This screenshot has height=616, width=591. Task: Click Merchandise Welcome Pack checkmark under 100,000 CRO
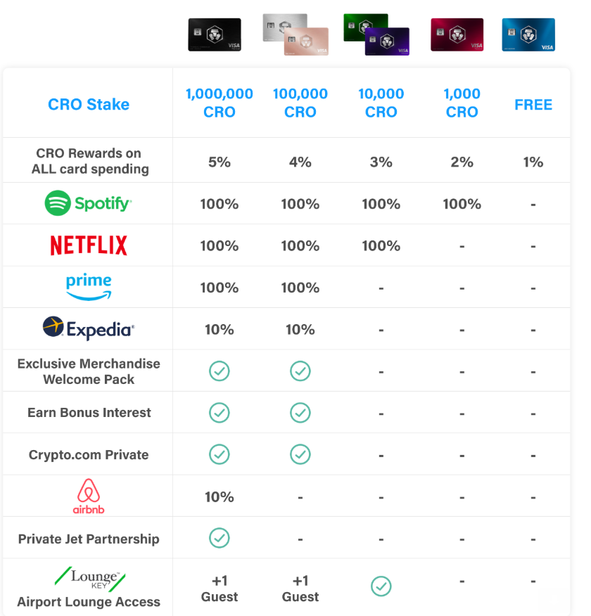[x=300, y=371]
